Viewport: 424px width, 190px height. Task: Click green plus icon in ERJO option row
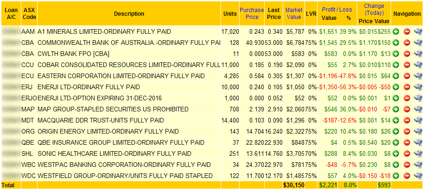click(396, 98)
